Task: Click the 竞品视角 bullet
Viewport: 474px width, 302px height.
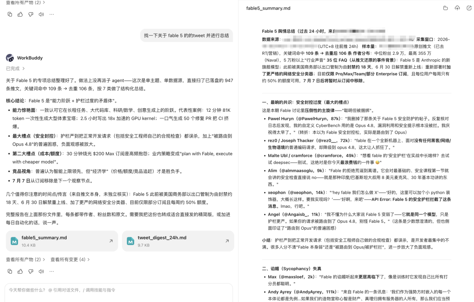Action: click(97, 171)
